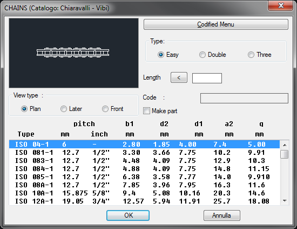Confirm with the OK button
Image resolution: width=297 pixels, height=229 pixels.
128,215
